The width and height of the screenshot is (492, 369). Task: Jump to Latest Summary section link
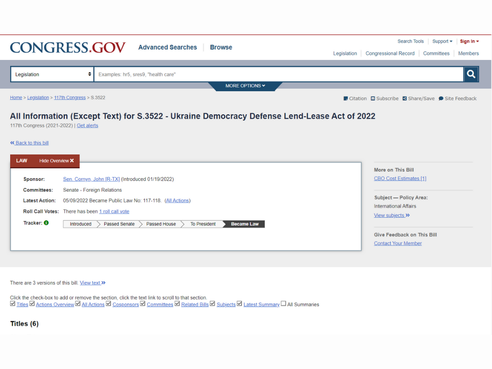click(x=261, y=304)
